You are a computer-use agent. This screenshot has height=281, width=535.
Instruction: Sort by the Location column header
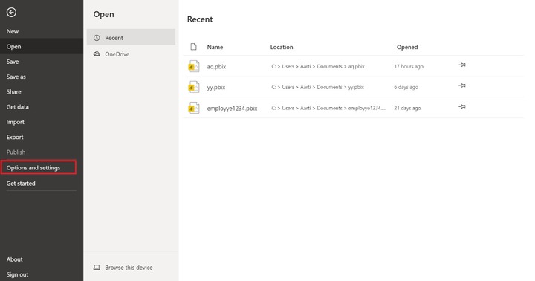tap(282, 47)
